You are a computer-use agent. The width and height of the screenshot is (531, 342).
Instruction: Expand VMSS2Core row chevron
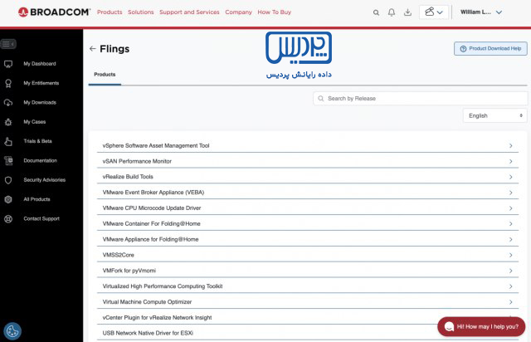(511, 255)
